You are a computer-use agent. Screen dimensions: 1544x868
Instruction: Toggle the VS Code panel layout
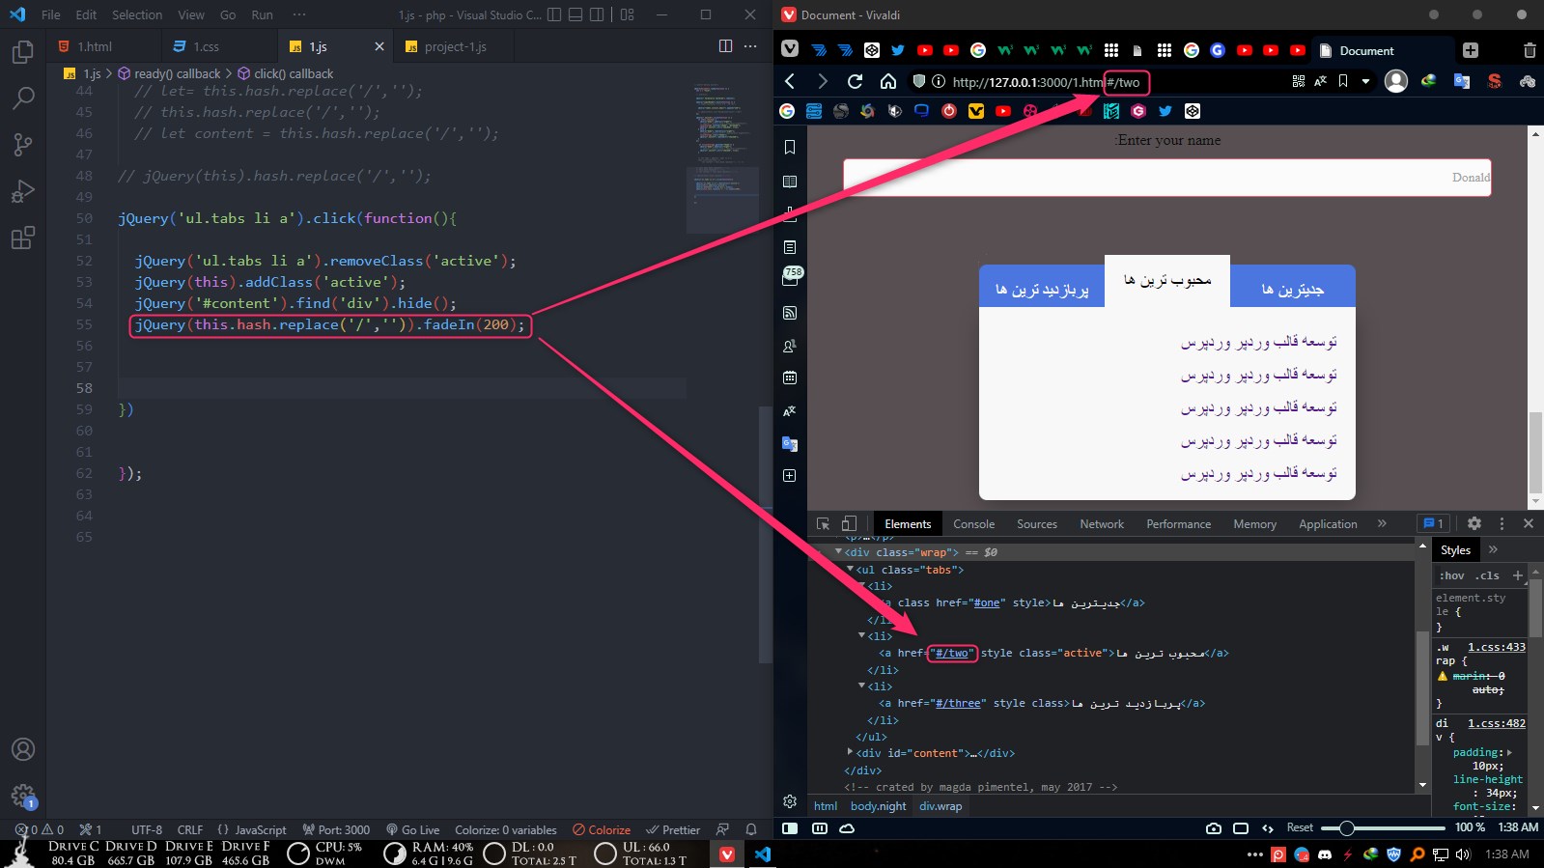(x=575, y=14)
